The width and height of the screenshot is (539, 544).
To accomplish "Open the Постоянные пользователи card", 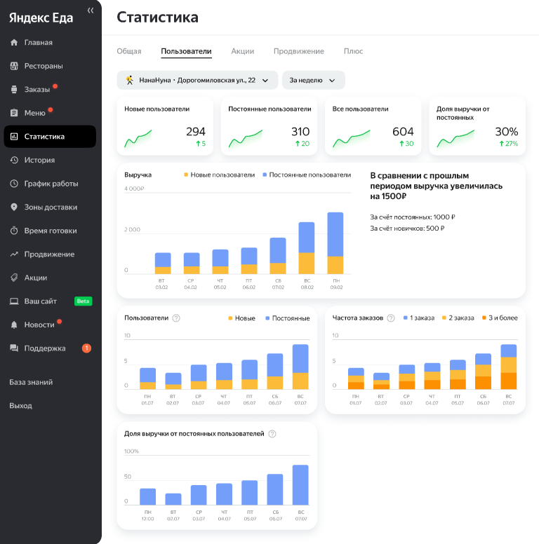I will (x=269, y=126).
